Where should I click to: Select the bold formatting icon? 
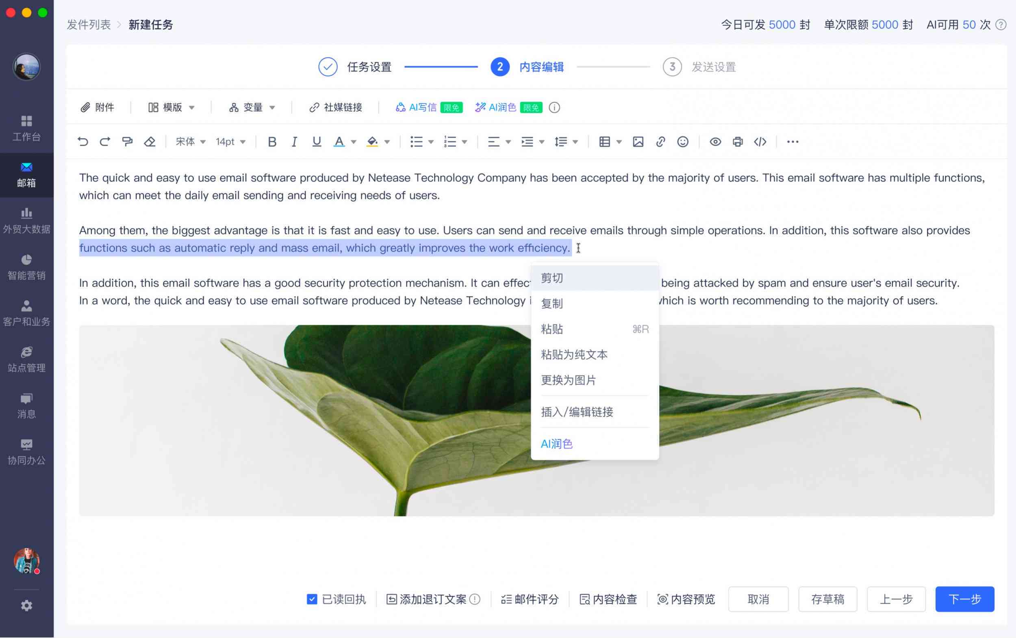pos(271,141)
